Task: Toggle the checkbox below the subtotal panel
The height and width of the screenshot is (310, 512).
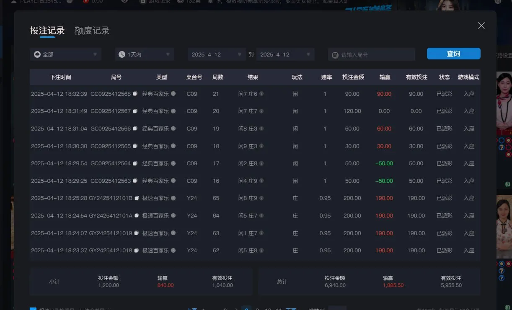Action: point(33,309)
